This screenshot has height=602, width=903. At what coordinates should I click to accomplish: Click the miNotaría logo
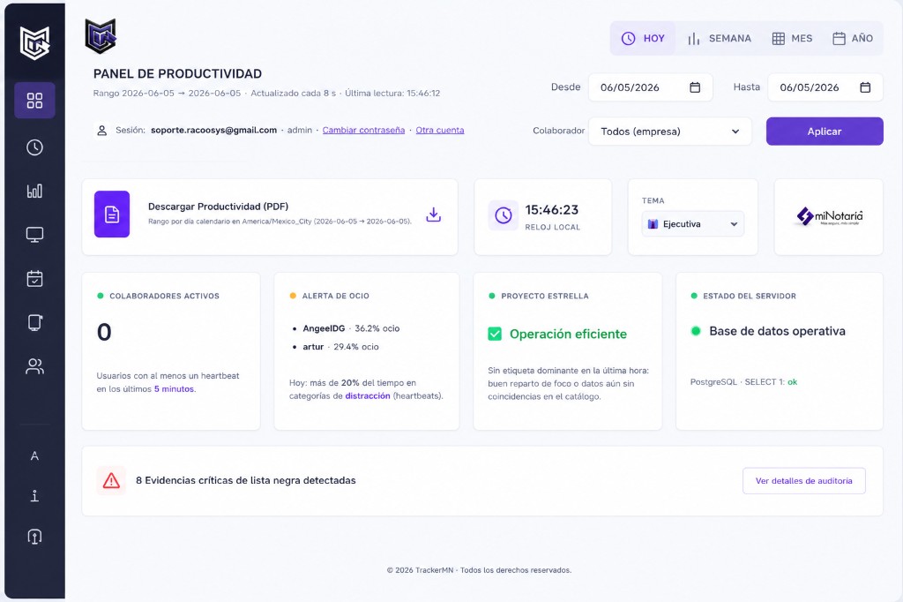pyautogui.click(x=829, y=216)
